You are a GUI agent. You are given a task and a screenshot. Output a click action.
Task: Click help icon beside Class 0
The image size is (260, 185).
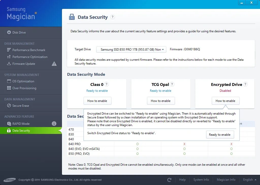(107, 84)
